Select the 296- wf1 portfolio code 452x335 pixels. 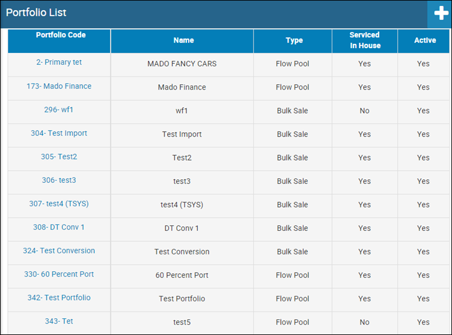click(x=59, y=109)
